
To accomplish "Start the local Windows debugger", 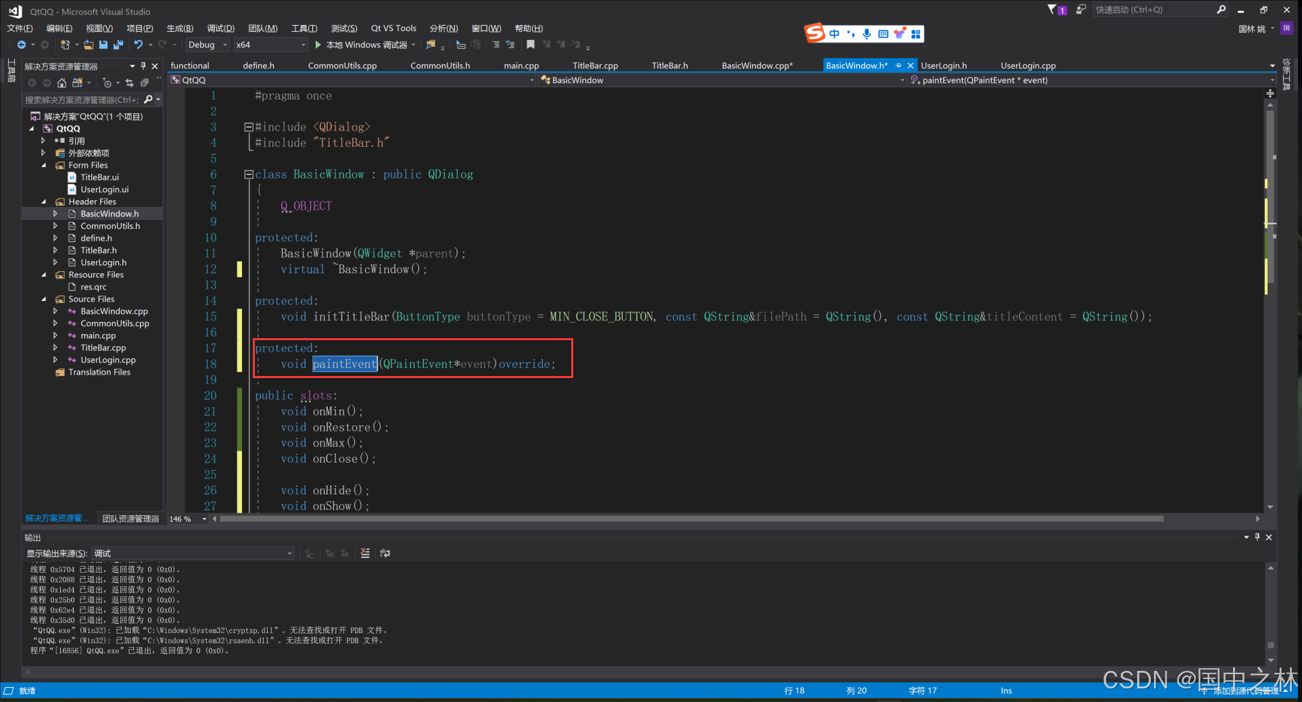I will click(x=365, y=45).
